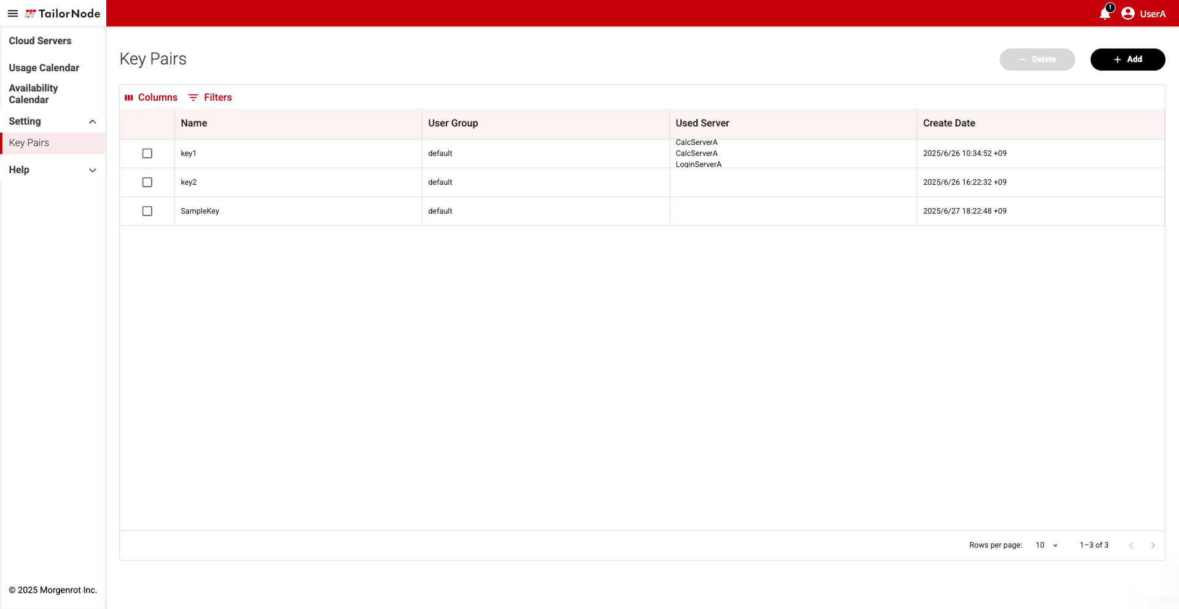The image size is (1179, 609).
Task: Click the TailorNode logo
Action: (63, 14)
